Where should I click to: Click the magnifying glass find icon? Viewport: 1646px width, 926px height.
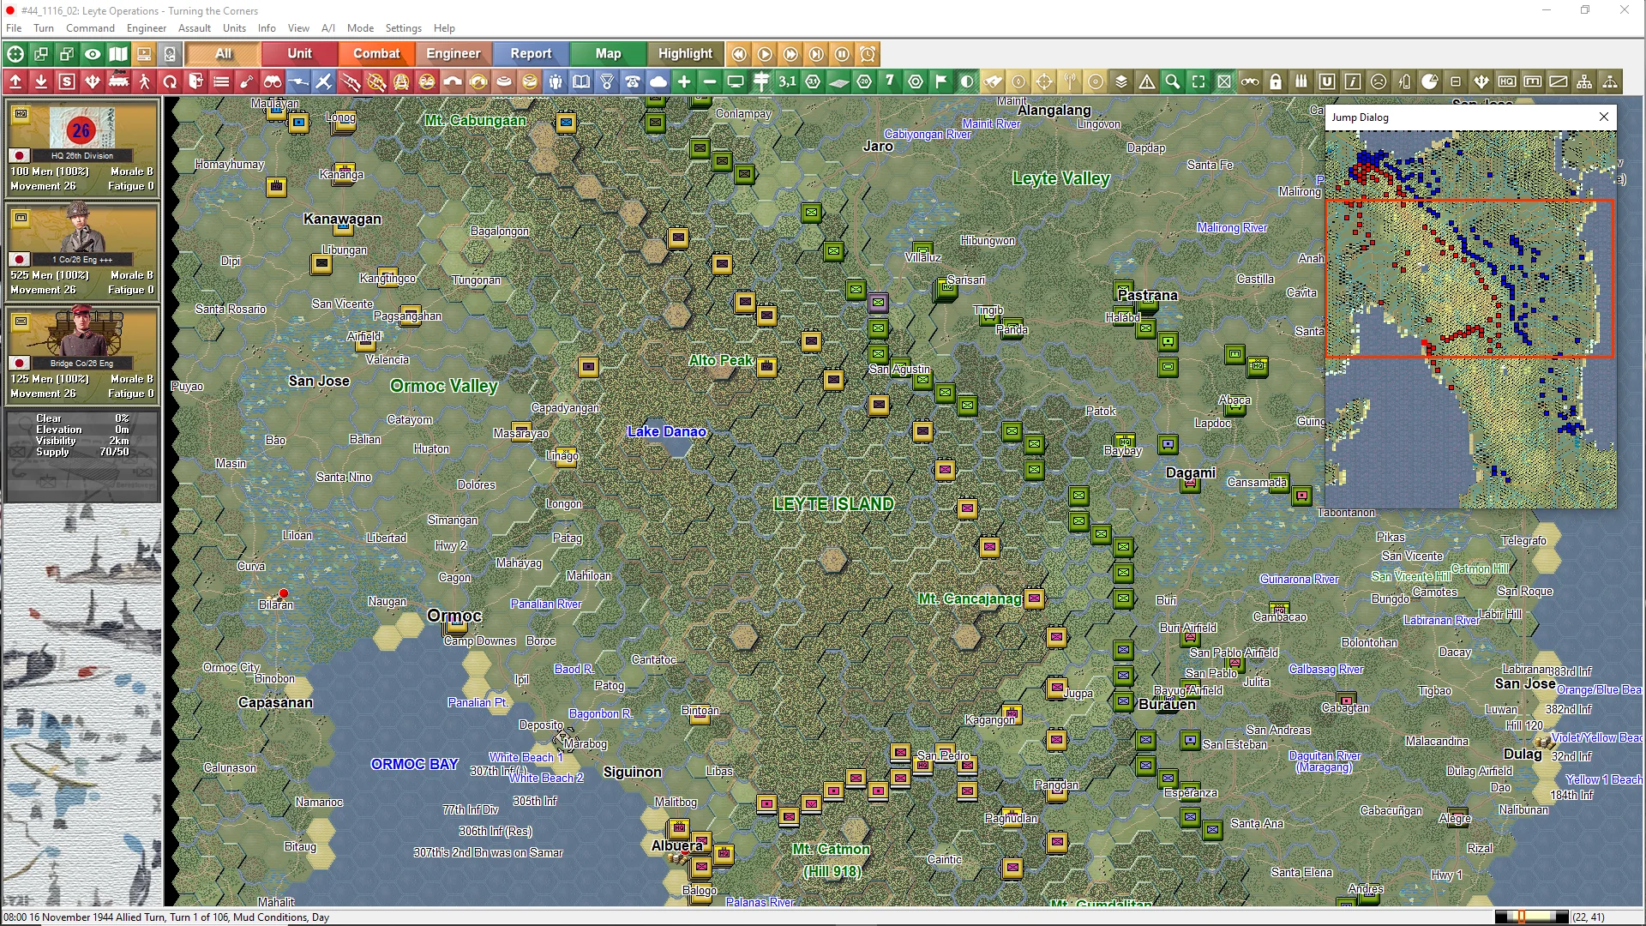pyautogui.click(x=1173, y=82)
